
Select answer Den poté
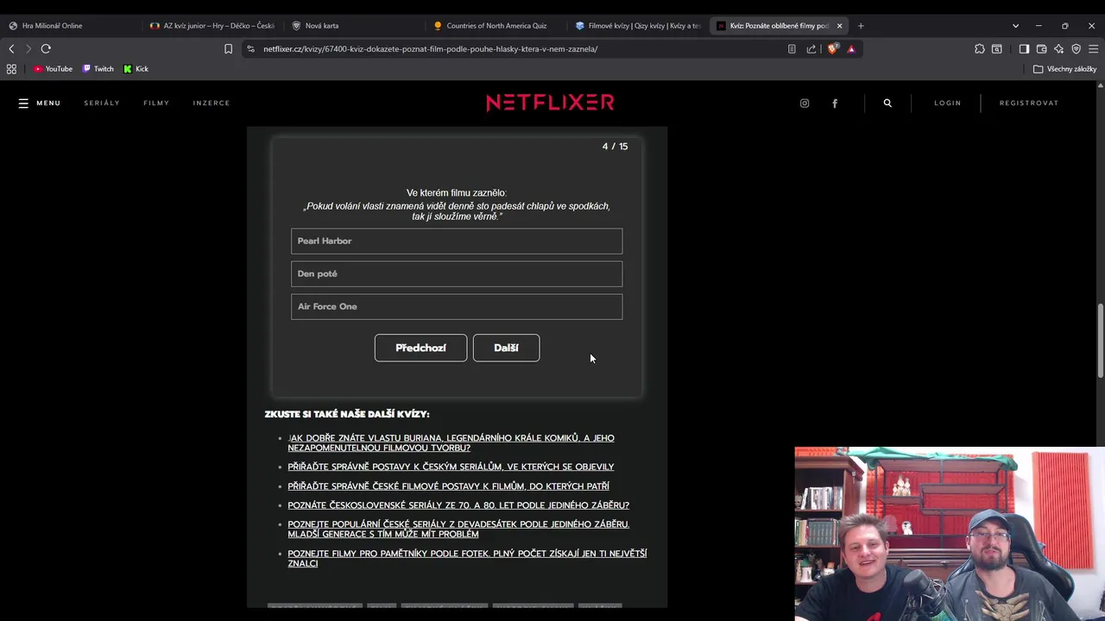point(457,273)
